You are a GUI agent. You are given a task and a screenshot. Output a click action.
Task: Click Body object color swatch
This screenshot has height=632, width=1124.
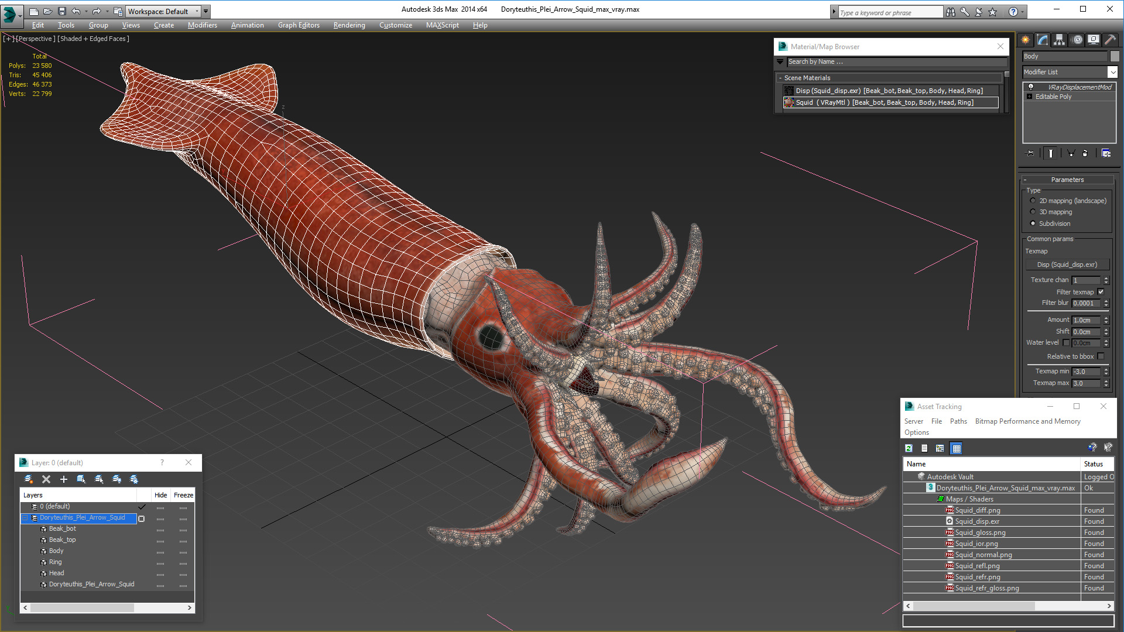[x=1115, y=56]
